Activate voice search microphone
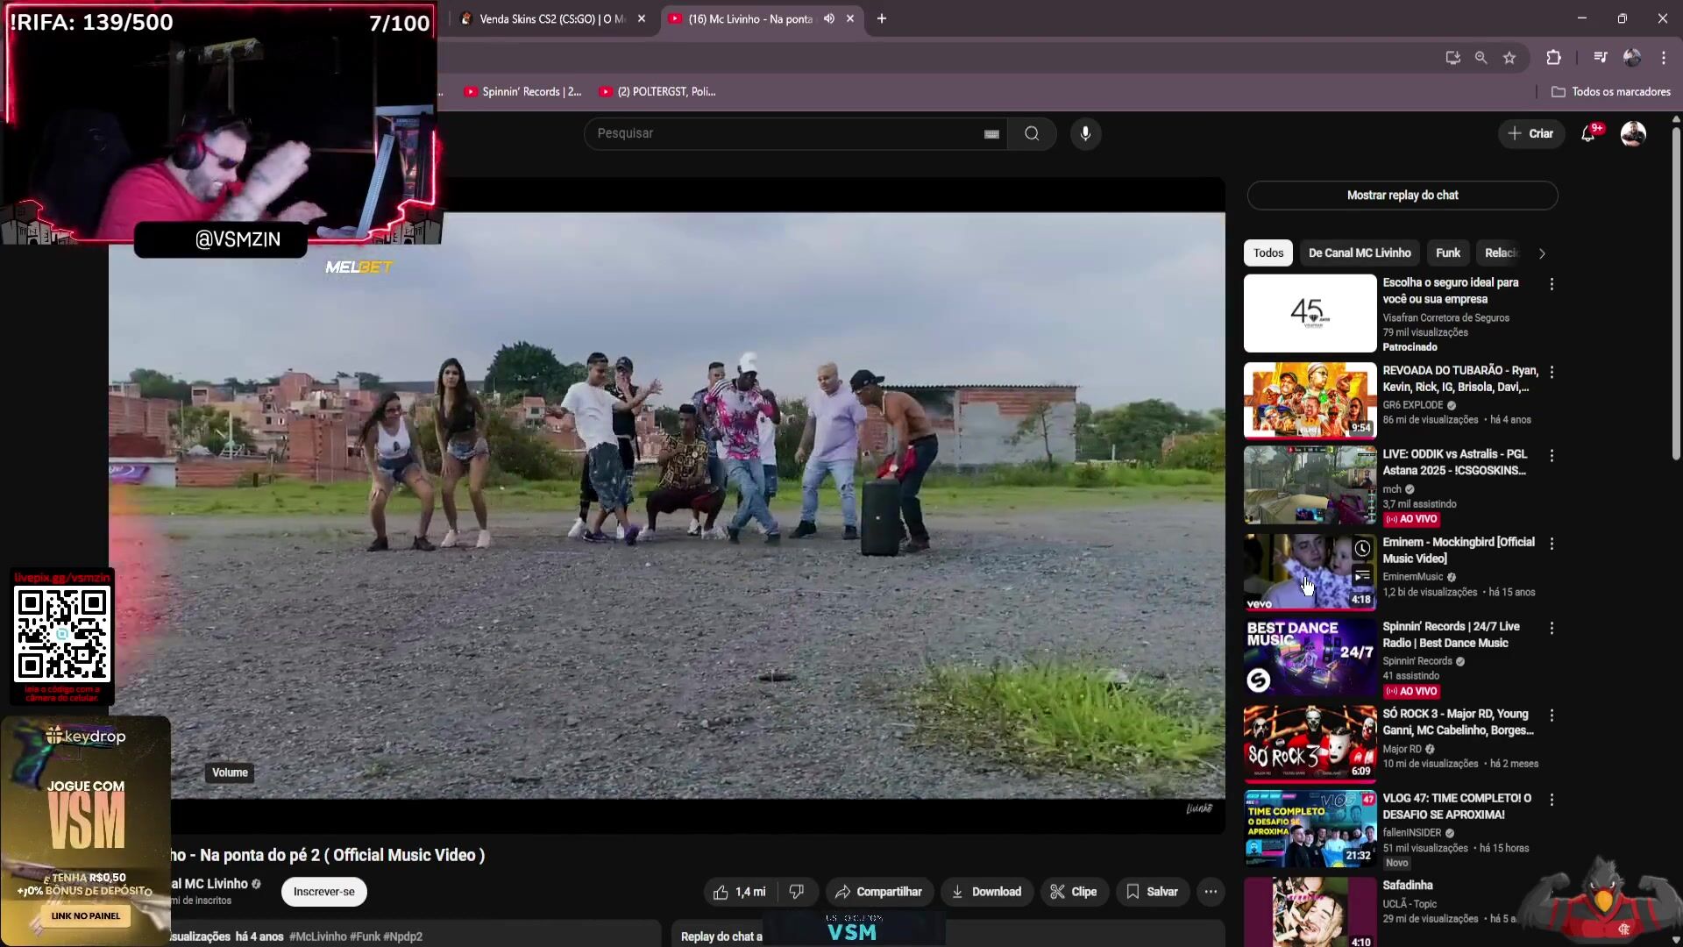The height and width of the screenshot is (947, 1683). (x=1085, y=133)
